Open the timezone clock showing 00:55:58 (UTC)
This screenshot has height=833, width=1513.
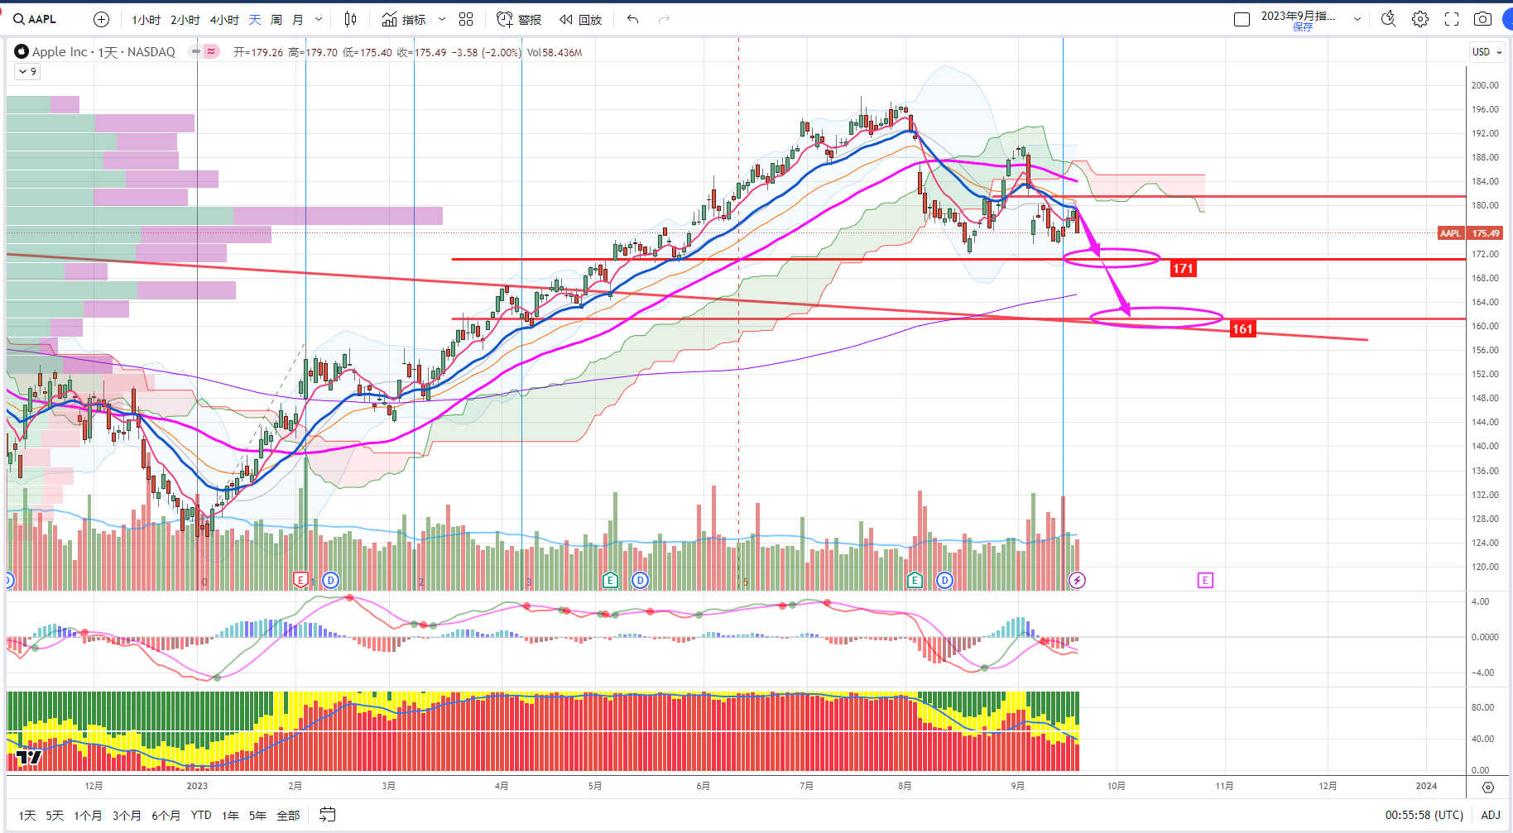point(1424,815)
